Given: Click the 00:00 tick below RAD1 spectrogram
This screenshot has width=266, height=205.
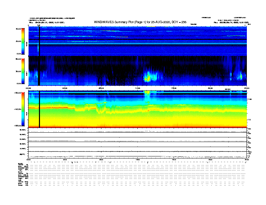Looking at the screenshot, I should pos(28,88).
